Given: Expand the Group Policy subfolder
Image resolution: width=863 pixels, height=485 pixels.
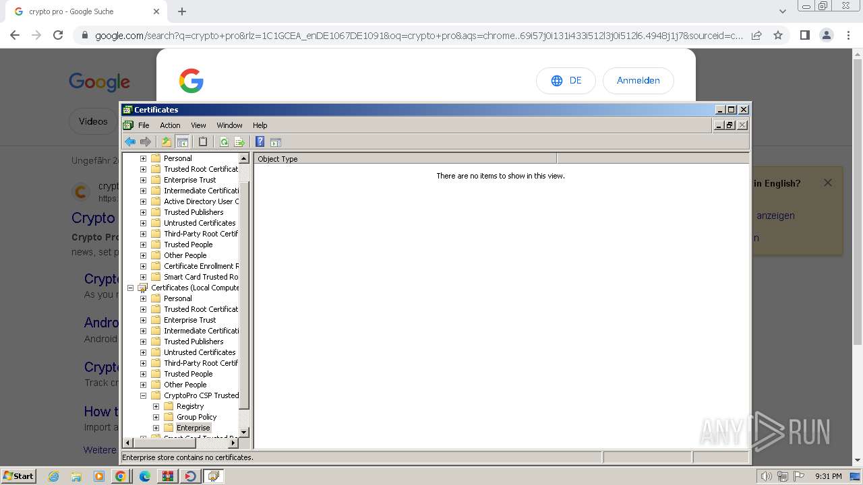Looking at the screenshot, I should (156, 417).
